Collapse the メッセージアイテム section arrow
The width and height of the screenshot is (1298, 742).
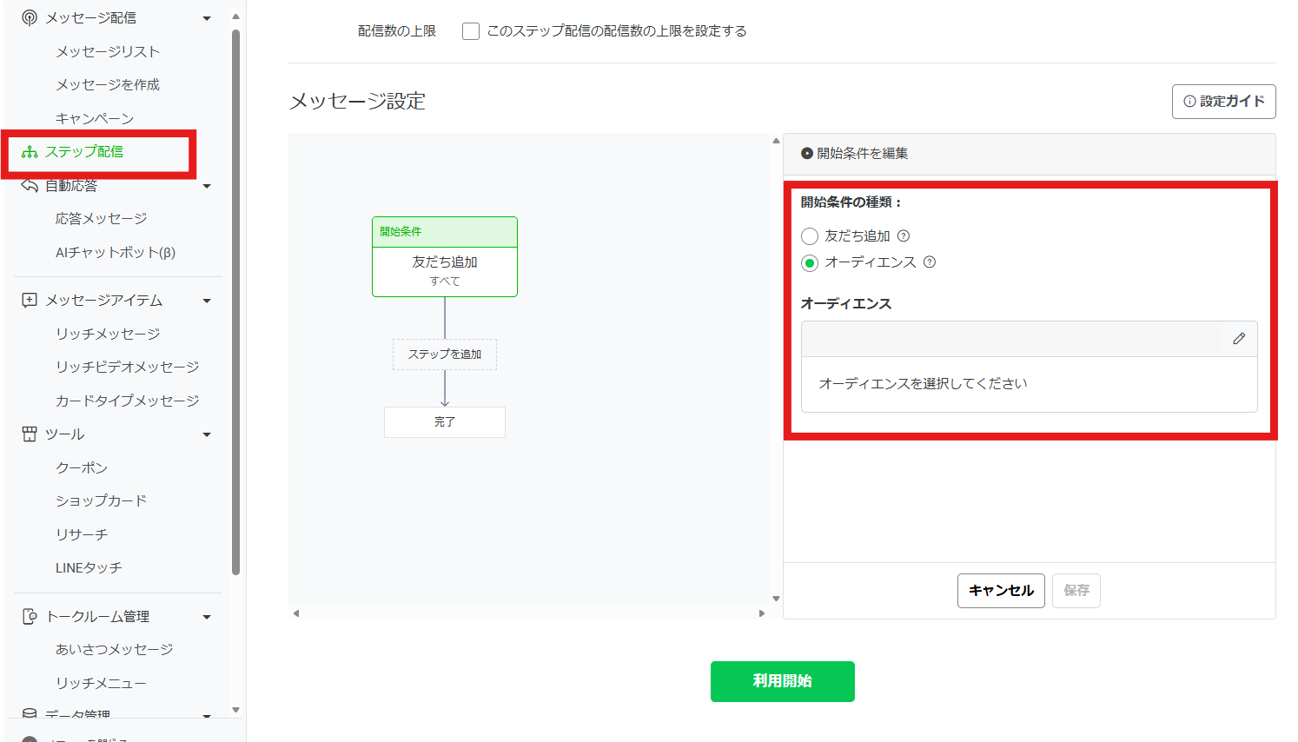click(x=207, y=301)
